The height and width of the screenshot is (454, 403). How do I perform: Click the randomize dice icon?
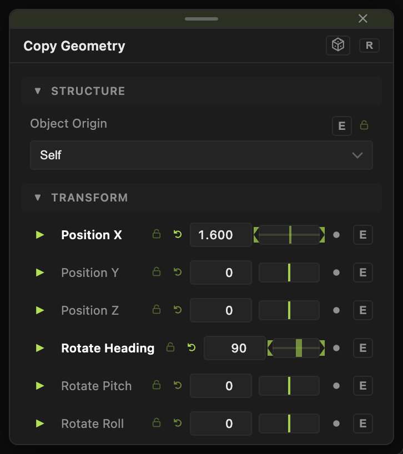338,45
